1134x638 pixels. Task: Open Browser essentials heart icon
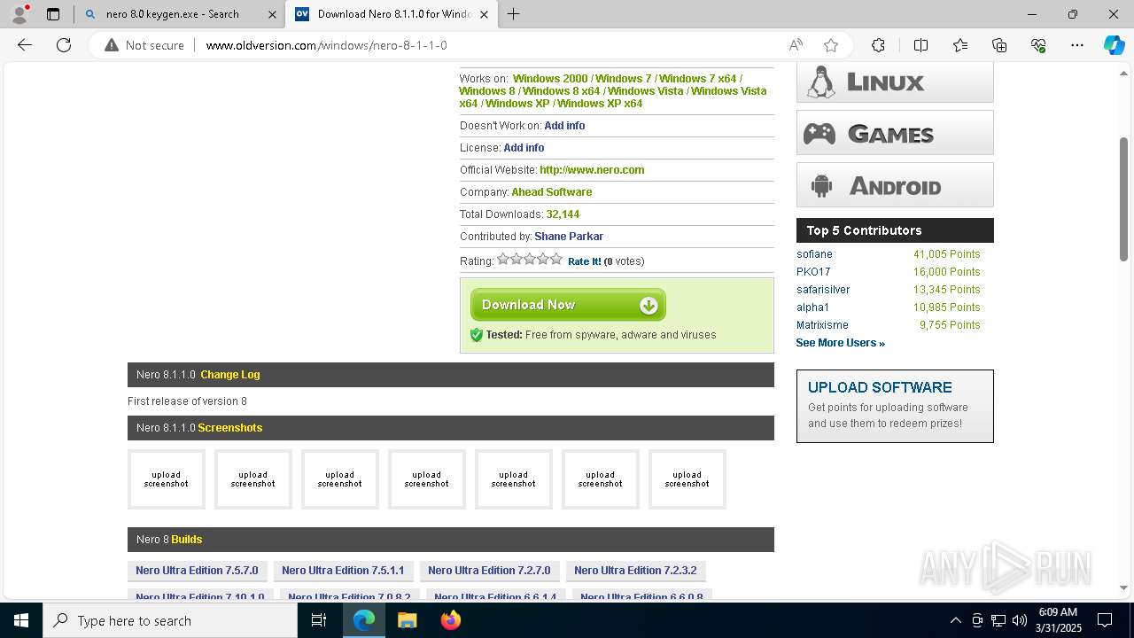coord(1038,45)
